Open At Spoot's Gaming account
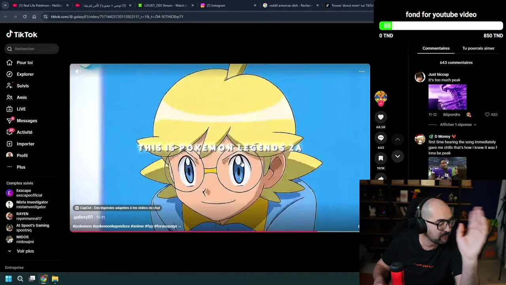Viewport: 506px width, 285px height. coord(32,228)
